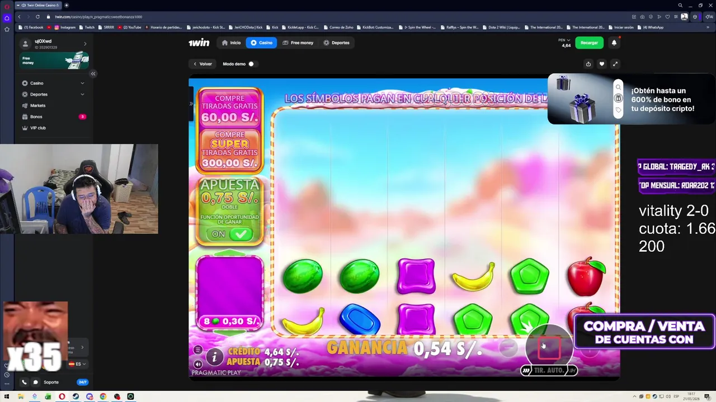This screenshot has height=402, width=716.
Task: Open the support chat bubble icon
Action: tap(35, 382)
